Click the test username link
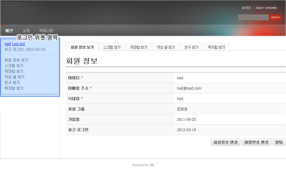This screenshot has width=286, height=170. pos(8,44)
